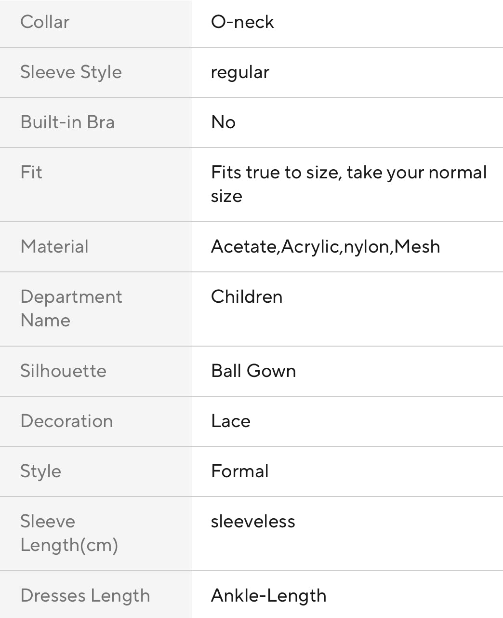The image size is (503, 618).
Task: Select the Built-in Bra value 'No'
Action: click(223, 122)
